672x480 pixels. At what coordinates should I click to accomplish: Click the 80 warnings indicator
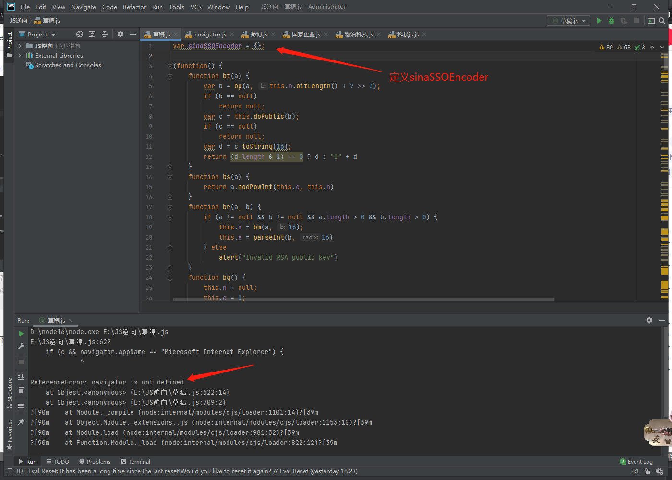click(606, 47)
